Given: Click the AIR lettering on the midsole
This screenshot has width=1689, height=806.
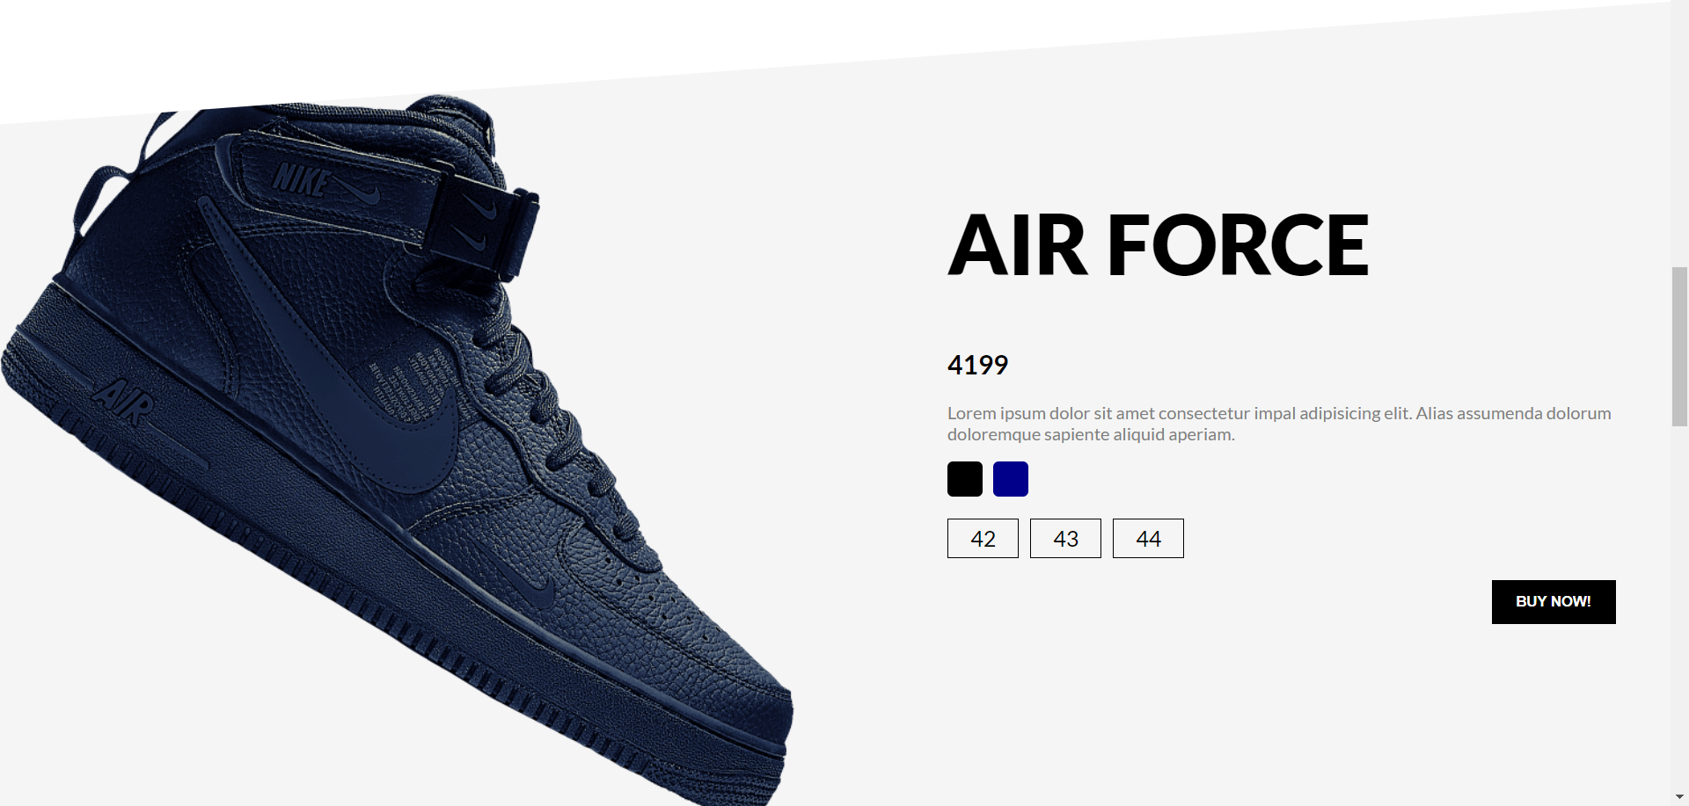Looking at the screenshot, I should pos(124,403).
